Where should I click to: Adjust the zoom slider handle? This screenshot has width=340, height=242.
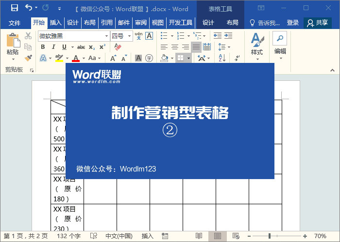pos(270,236)
